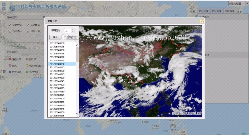249x135 pixels.
Task: Select entry 201206180000
Action: (62, 43)
